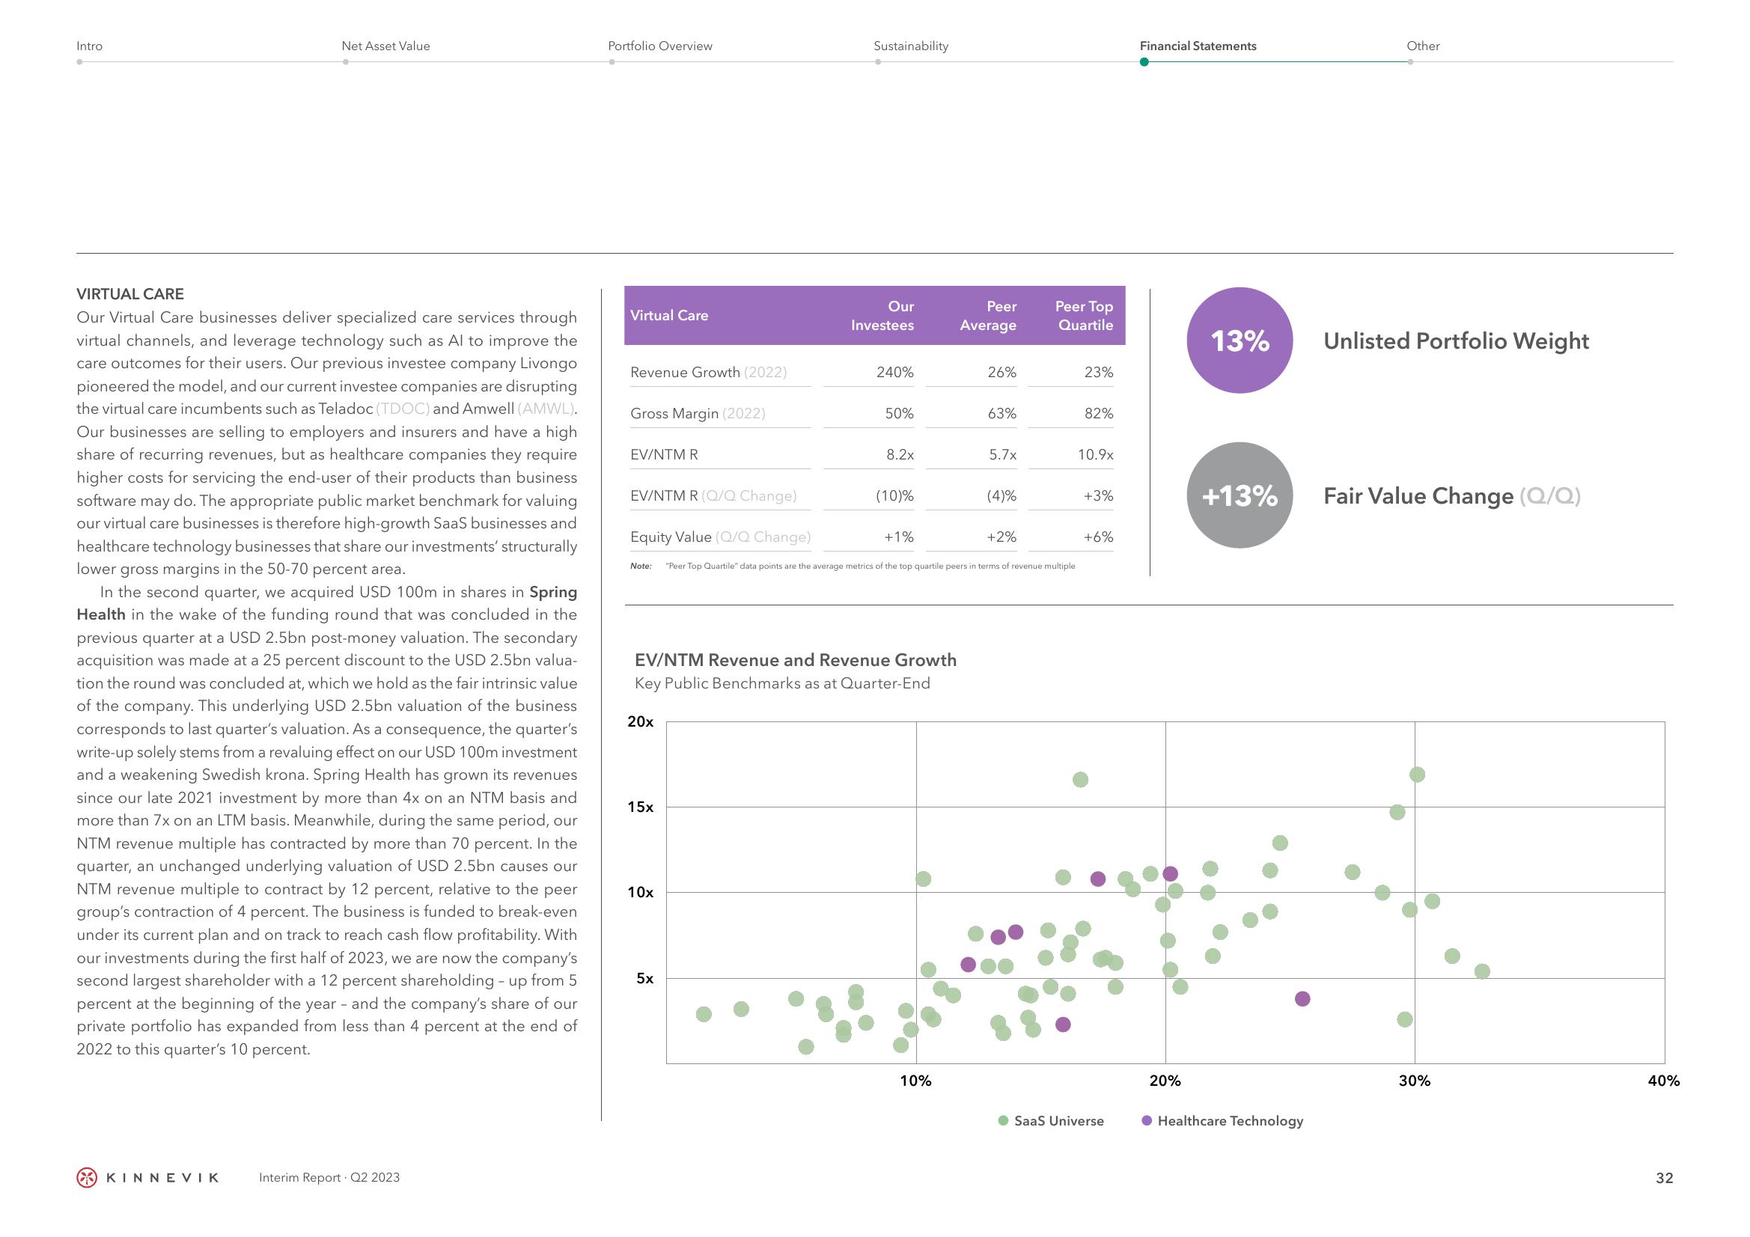Click the 30% x-axis label
This screenshot has width=1750, height=1237.
click(x=1415, y=1080)
